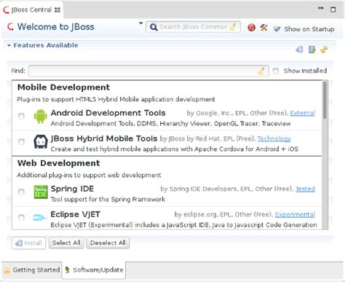The width and height of the screenshot is (345, 282).
Task: Click the features list vertical scrollbar
Action: tap(325, 154)
